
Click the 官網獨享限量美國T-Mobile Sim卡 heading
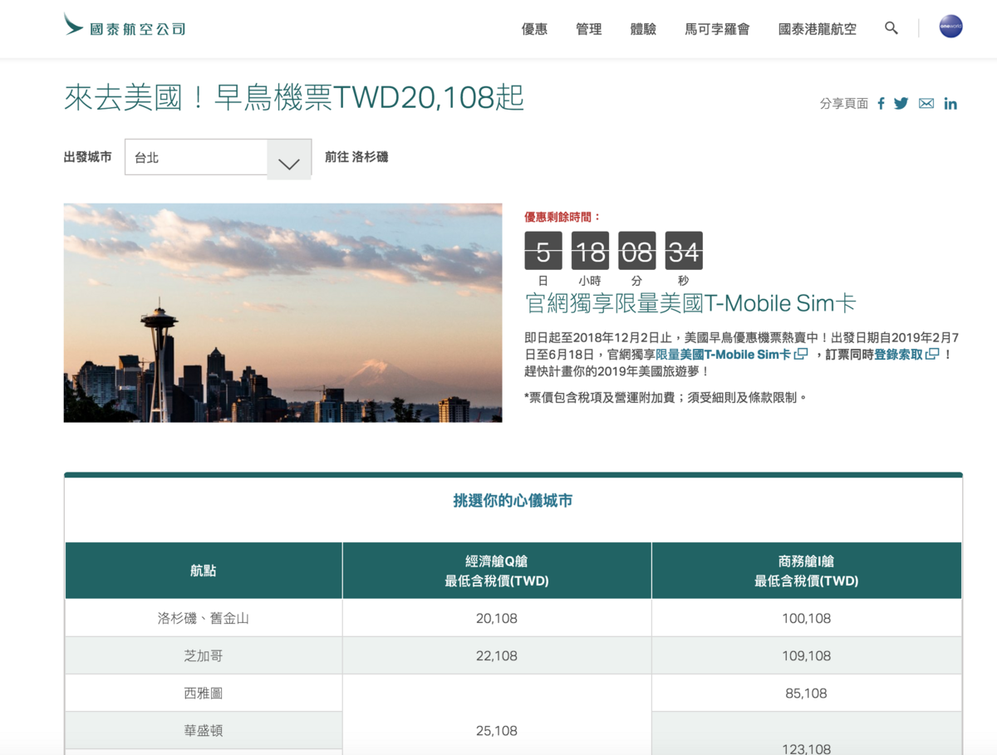[690, 303]
